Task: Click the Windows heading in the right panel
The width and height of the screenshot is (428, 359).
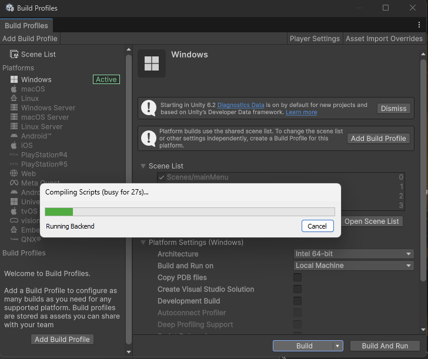Action: tap(189, 54)
